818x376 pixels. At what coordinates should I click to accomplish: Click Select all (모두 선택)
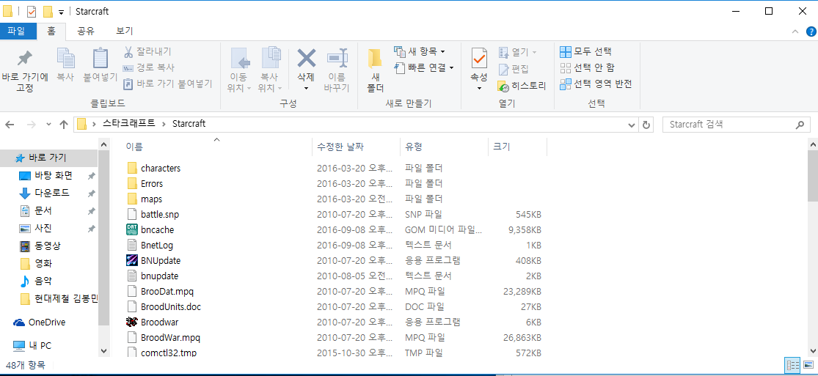585,51
